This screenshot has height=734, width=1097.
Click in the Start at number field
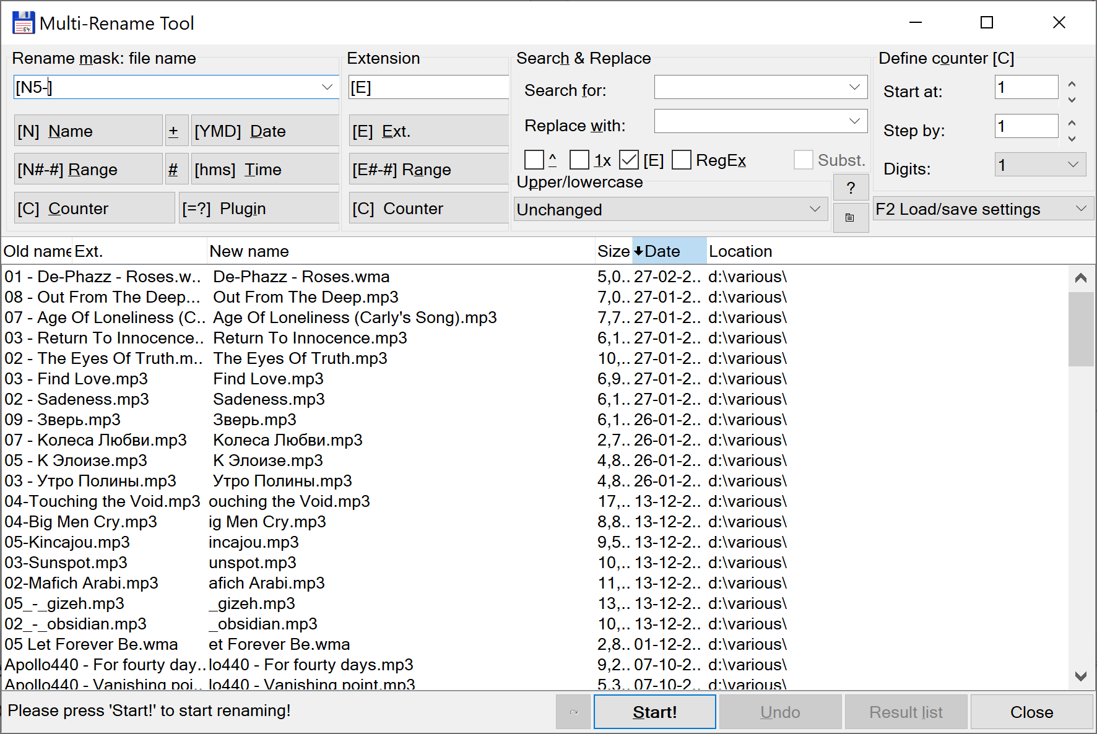tap(1026, 87)
